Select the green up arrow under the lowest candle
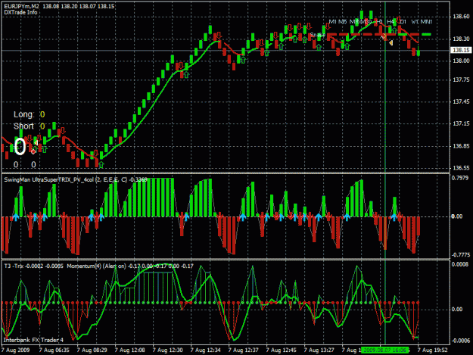 (x=101, y=165)
